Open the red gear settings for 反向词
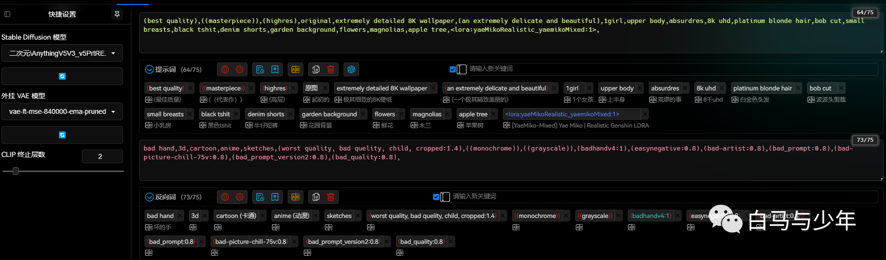The height and width of the screenshot is (260, 886). coord(240,197)
